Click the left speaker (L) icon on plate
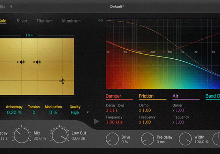220x154 pixels. point(21,62)
